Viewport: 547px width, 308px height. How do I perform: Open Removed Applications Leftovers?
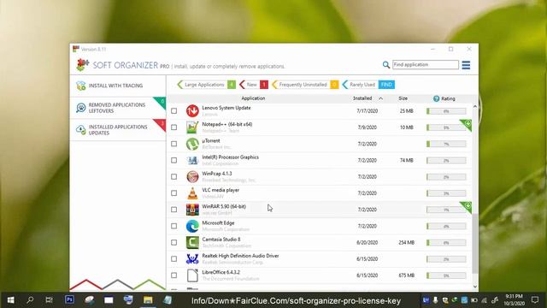pyautogui.click(x=118, y=108)
